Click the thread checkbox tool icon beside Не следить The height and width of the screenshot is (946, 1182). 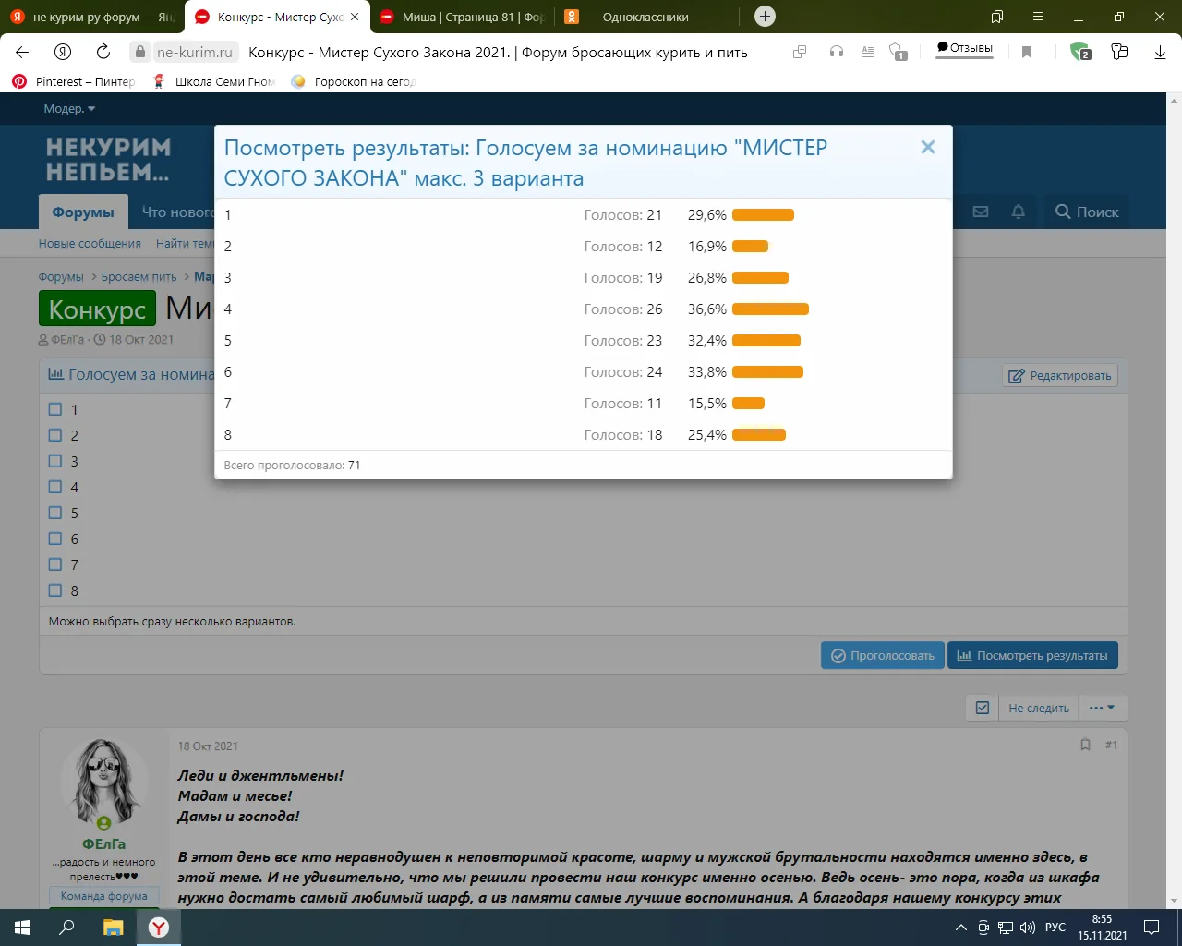click(x=983, y=708)
